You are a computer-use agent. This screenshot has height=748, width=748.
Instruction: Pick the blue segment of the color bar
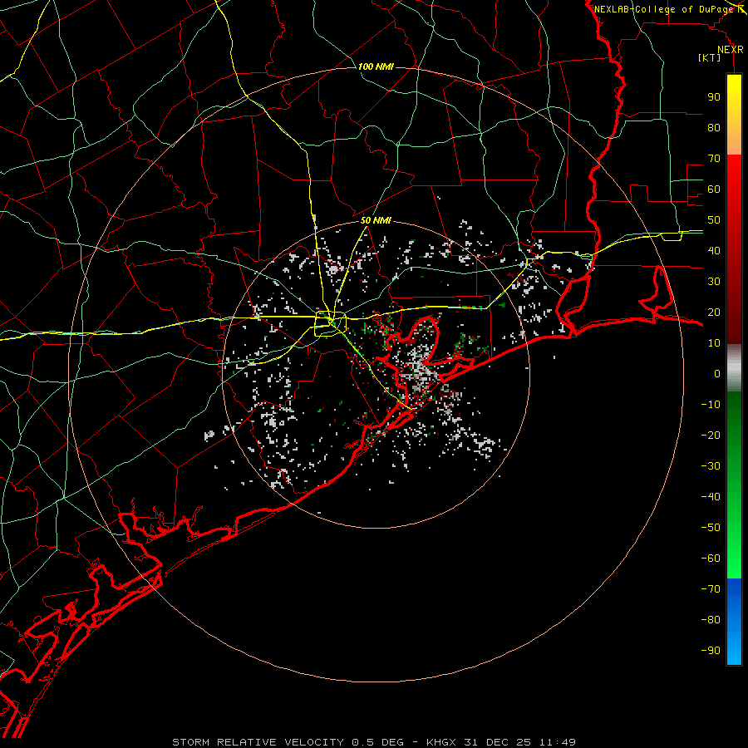[734, 622]
